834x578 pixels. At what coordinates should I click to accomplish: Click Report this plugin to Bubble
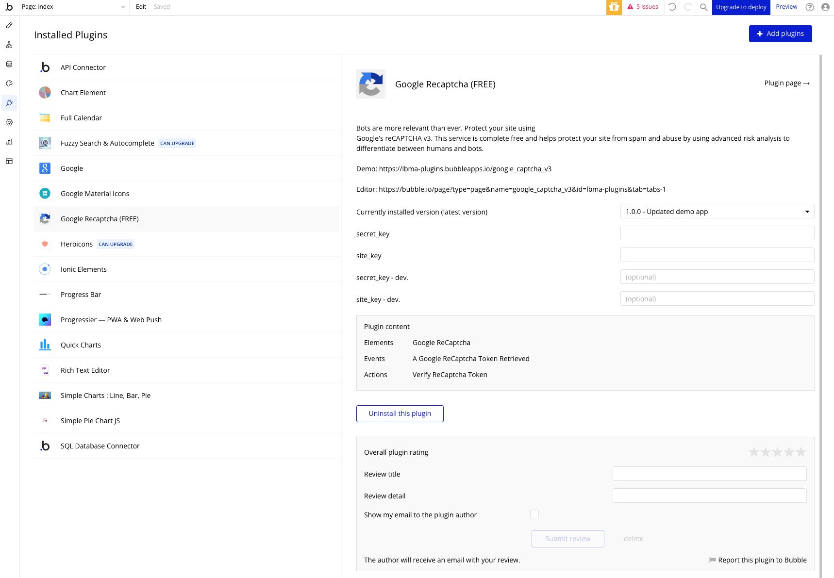pos(758,560)
